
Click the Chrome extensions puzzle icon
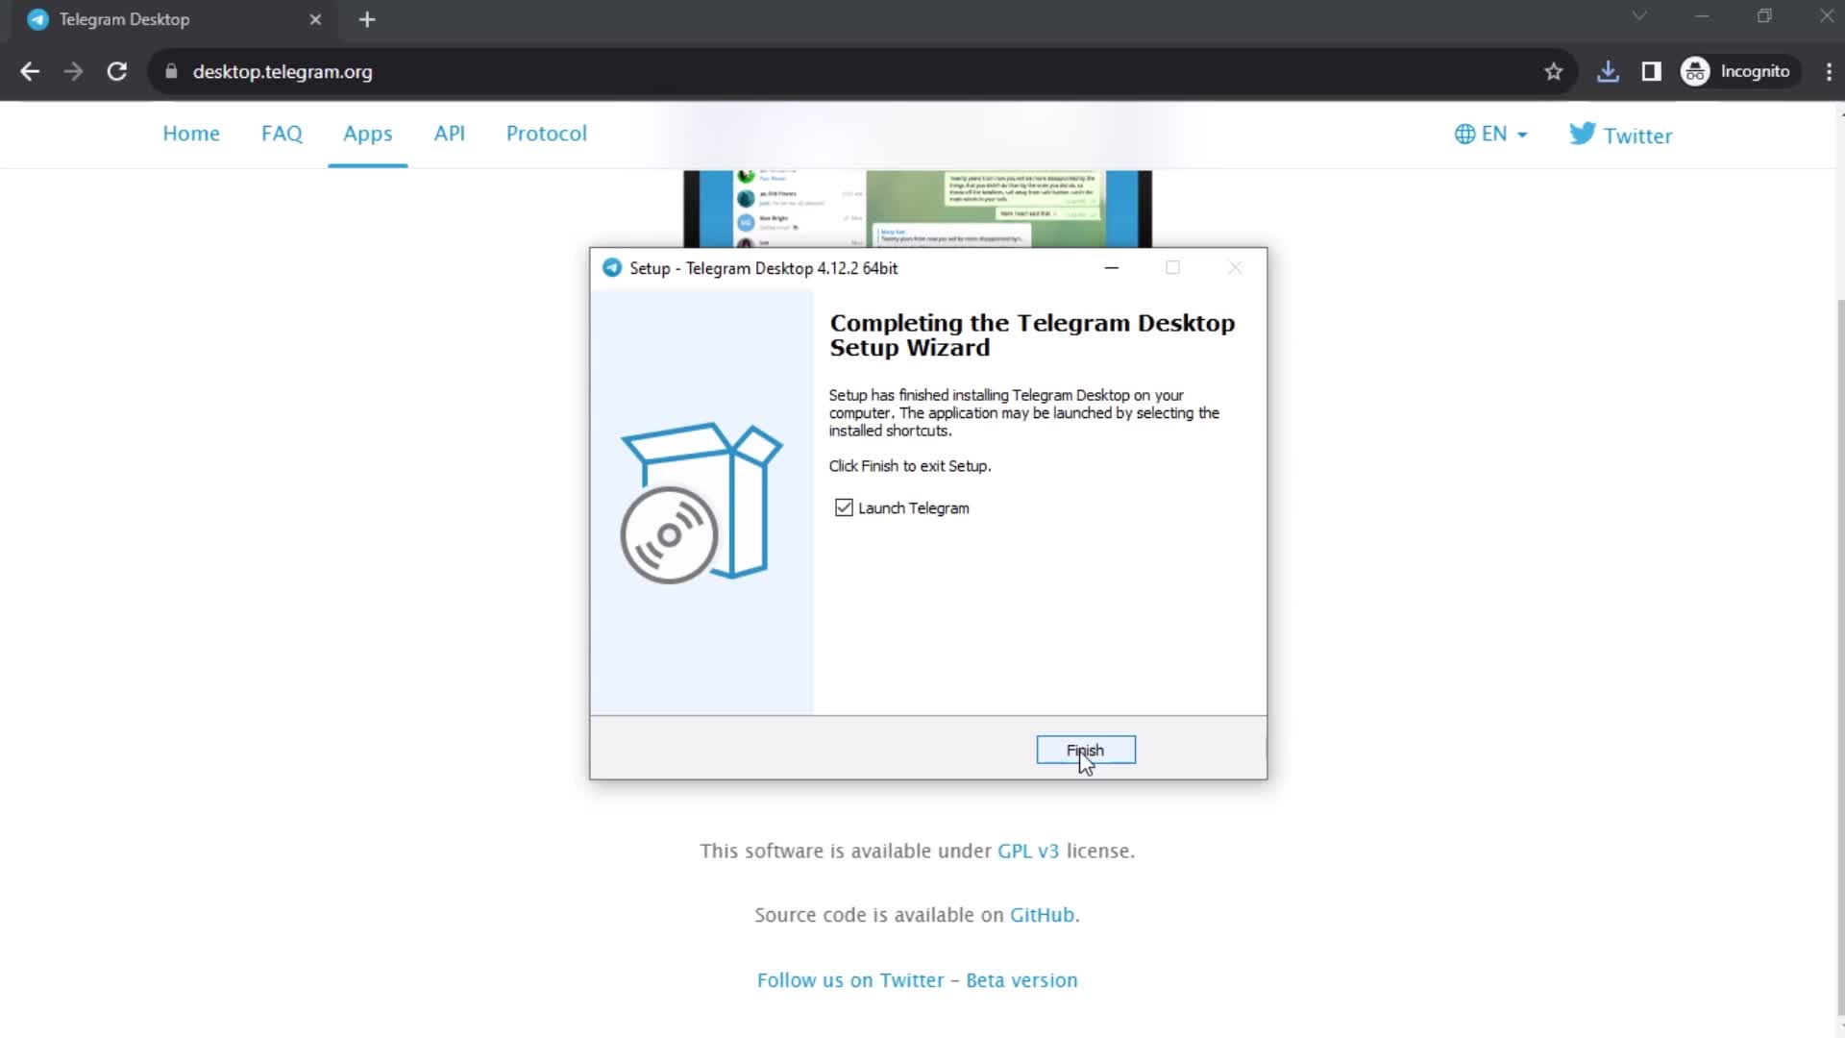coord(1654,71)
